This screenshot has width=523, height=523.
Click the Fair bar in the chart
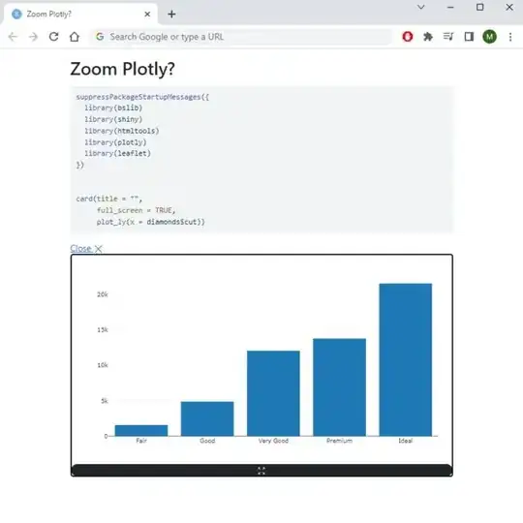pos(141,431)
